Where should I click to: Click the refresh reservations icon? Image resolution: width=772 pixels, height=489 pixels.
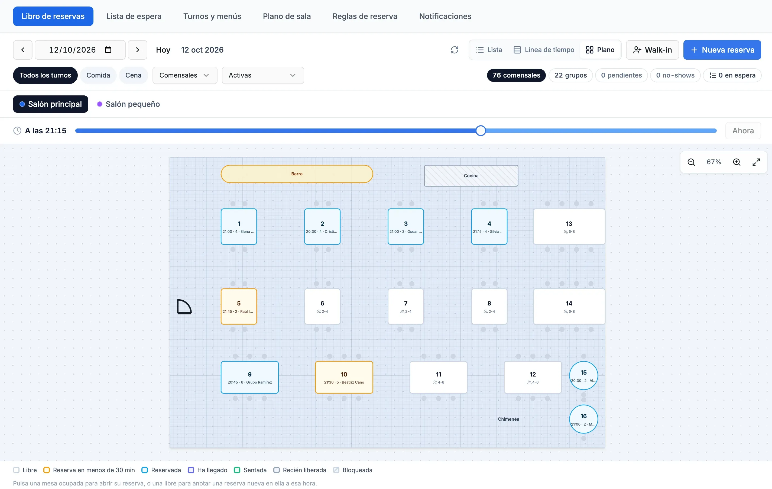point(454,50)
